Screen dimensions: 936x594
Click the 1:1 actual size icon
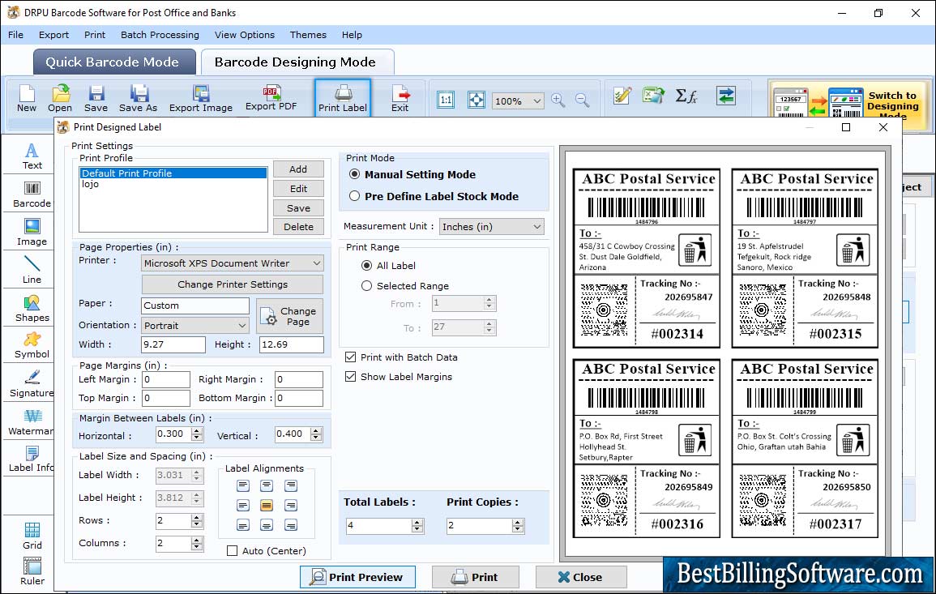[x=446, y=100]
